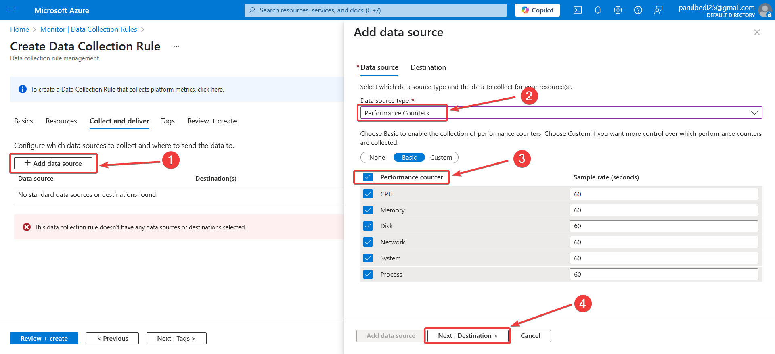
Task: Click the red error icon in alert
Action: coord(27,227)
